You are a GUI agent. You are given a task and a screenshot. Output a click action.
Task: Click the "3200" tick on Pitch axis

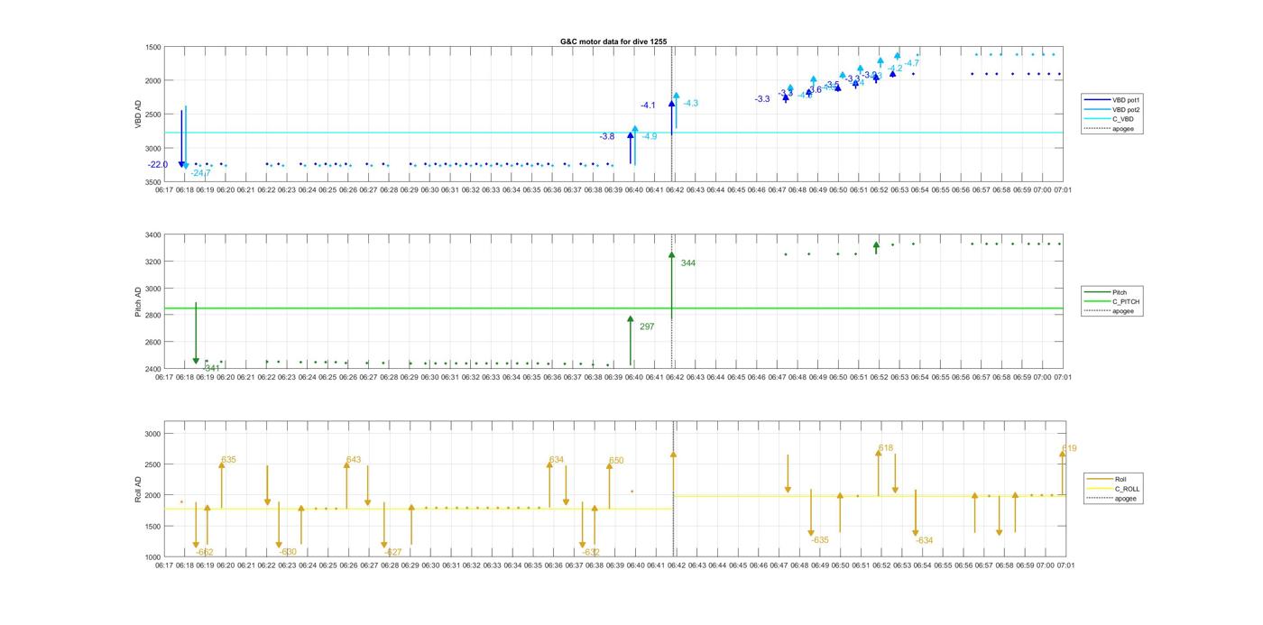point(153,262)
